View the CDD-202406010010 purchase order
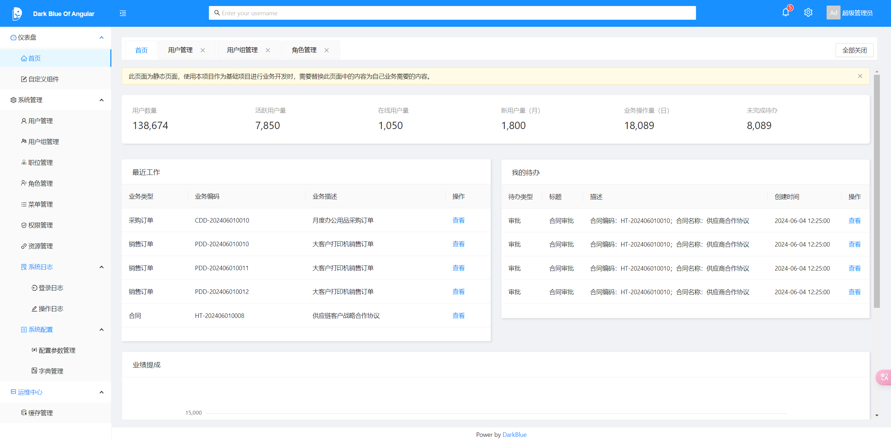The height and width of the screenshot is (441, 891). coord(458,220)
